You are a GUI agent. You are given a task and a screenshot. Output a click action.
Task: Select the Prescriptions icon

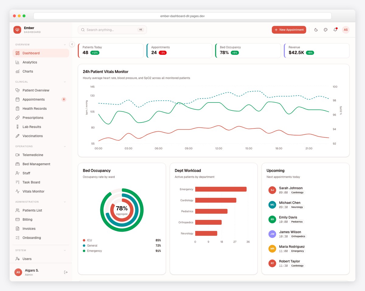(x=18, y=118)
